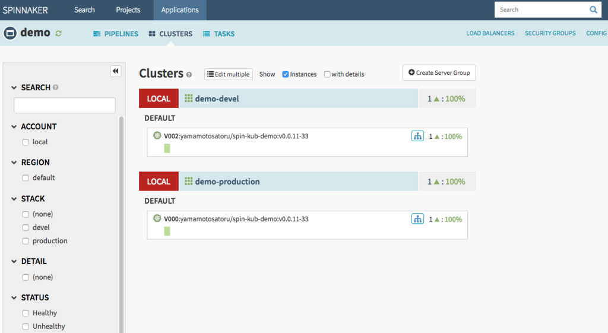The height and width of the screenshot is (333, 608).
Task: Check the (none) stack filter
Action: pyautogui.click(x=26, y=214)
